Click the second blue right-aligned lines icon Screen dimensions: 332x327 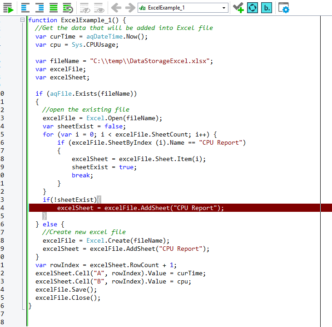tap(39, 8)
